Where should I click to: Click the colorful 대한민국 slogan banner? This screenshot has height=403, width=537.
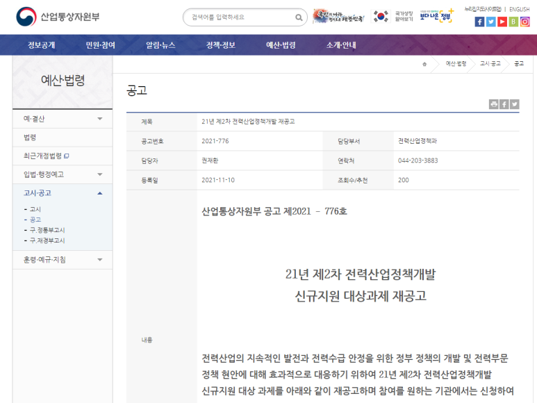(x=338, y=16)
